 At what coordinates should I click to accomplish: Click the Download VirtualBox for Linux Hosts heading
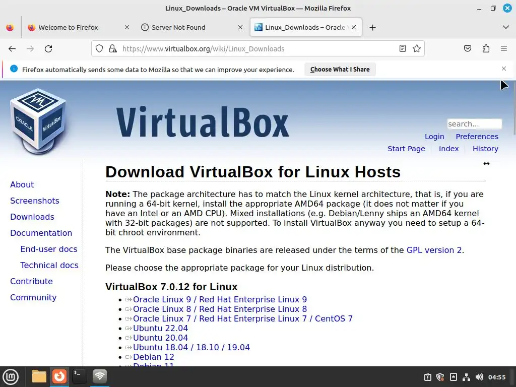point(253,172)
